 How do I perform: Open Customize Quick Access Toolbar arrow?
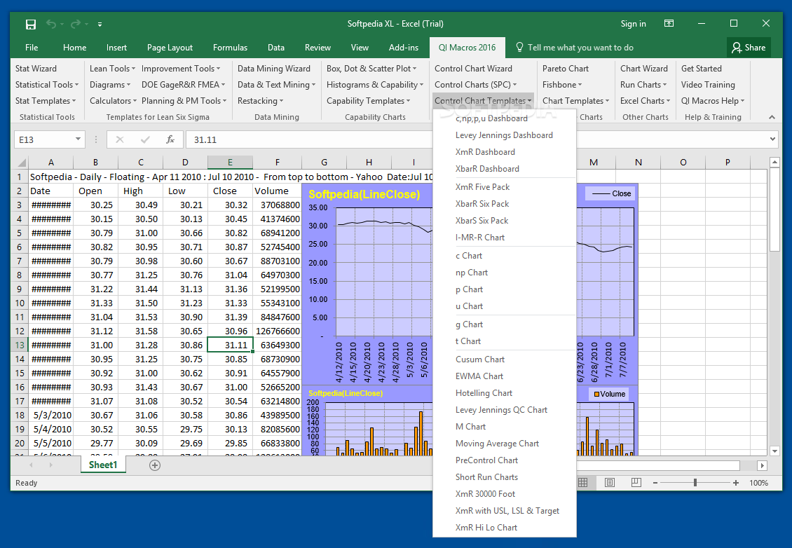100,25
